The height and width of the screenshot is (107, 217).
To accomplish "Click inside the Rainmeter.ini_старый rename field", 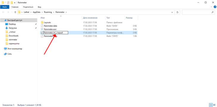I will [x=56, y=33].
